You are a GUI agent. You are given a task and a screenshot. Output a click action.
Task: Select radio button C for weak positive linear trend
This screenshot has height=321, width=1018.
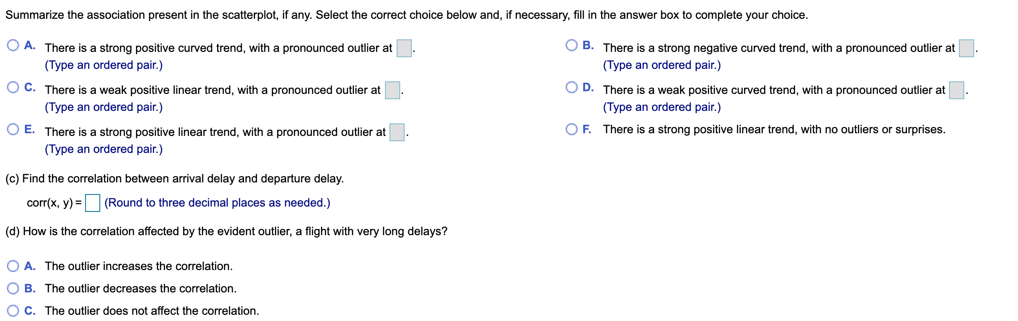pyautogui.click(x=13, y=86)
